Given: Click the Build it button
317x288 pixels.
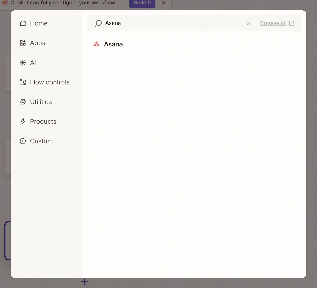Looking at the screenshot, I should coord(142,3).
